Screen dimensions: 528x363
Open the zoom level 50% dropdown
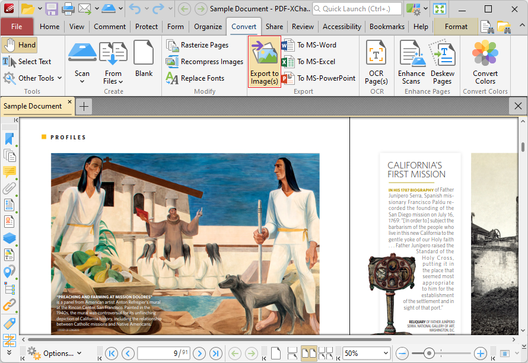[x=386, y=354]
